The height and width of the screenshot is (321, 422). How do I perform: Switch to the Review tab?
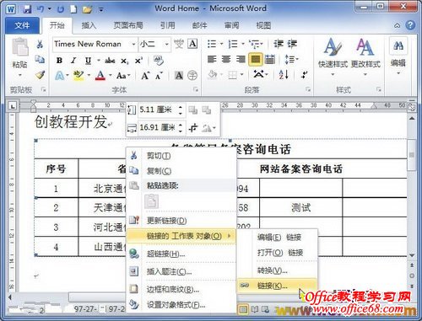[x=232, y=25]
